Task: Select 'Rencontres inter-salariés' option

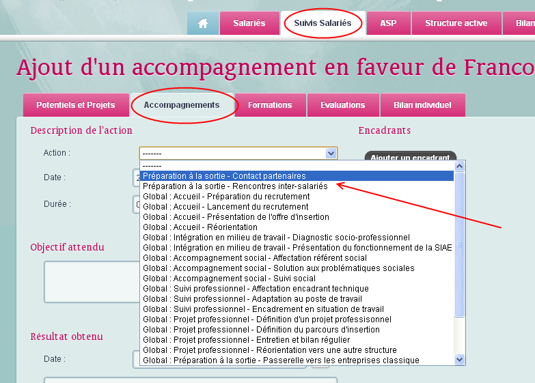Action: [x=235, y=186]
